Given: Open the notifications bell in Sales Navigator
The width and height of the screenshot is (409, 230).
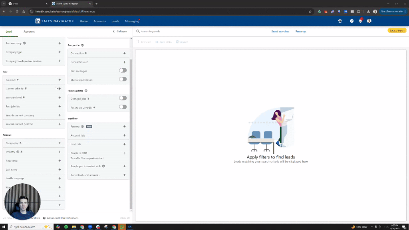Looking at the screenshot, I should click(360, 21).
